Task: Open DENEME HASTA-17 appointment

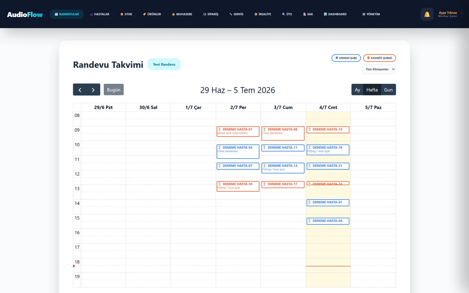Action: pos(283,185)
